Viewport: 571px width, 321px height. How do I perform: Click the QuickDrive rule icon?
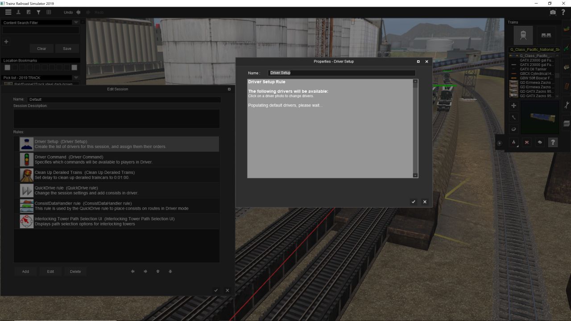click(27, 190)
